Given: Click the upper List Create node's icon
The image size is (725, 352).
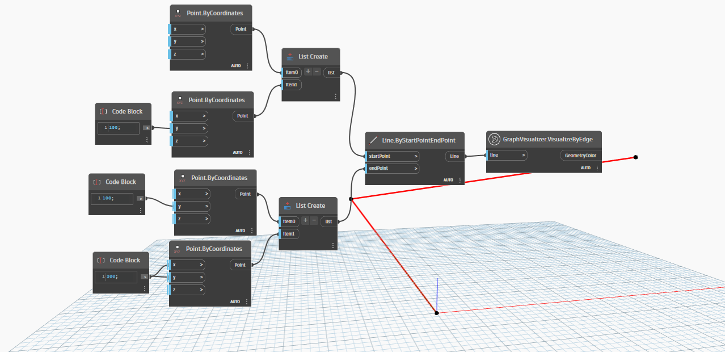Looking at the screenshot, I should click(290, 57).
